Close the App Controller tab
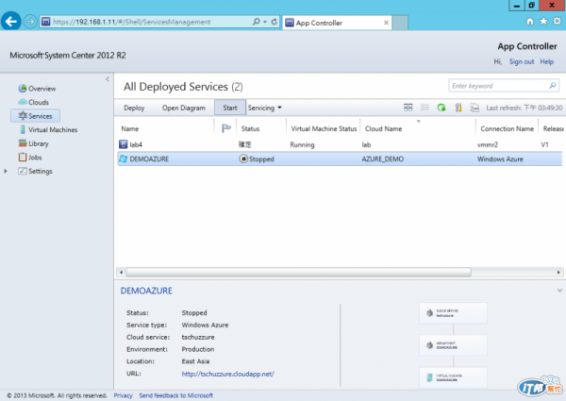Screen dimensions: 566x401 click(386, 23)
